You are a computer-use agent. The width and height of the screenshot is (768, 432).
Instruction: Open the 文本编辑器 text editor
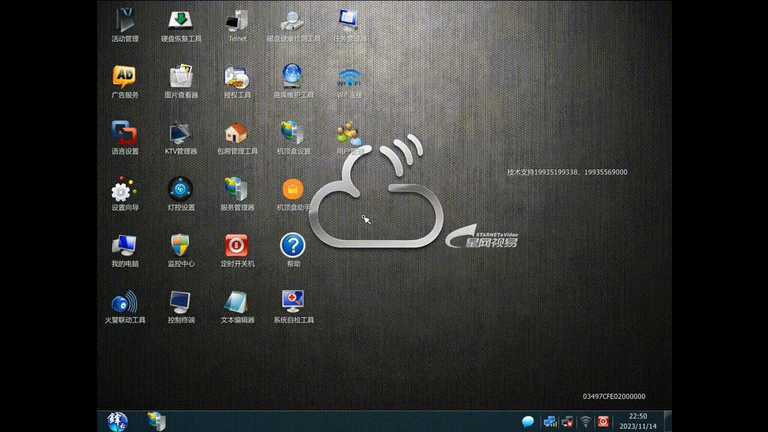(x=237, y=302)
